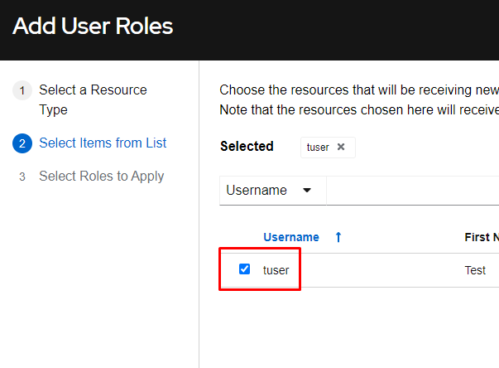
Task: Click the Add User Roles dialog title
Action: pos(93,27)
